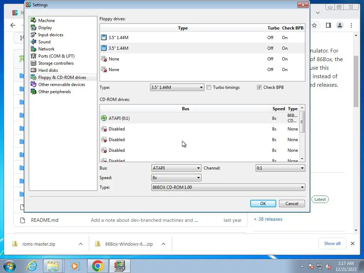Expand options for roms-master.zip download
This screenshot has height=273, width=364.
click(81, 244)
